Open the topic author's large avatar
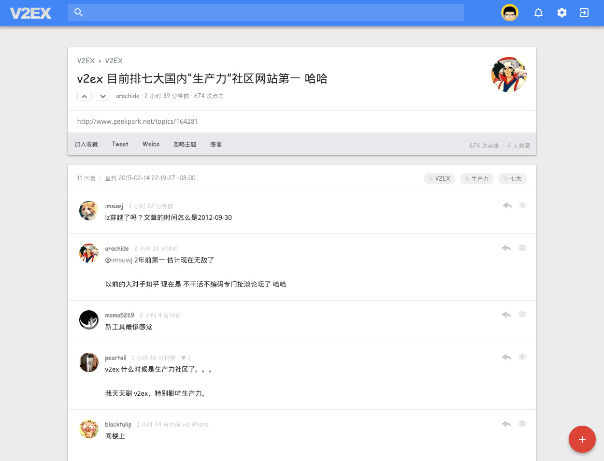This screenshot has width=604, height=461. (509, 74)
